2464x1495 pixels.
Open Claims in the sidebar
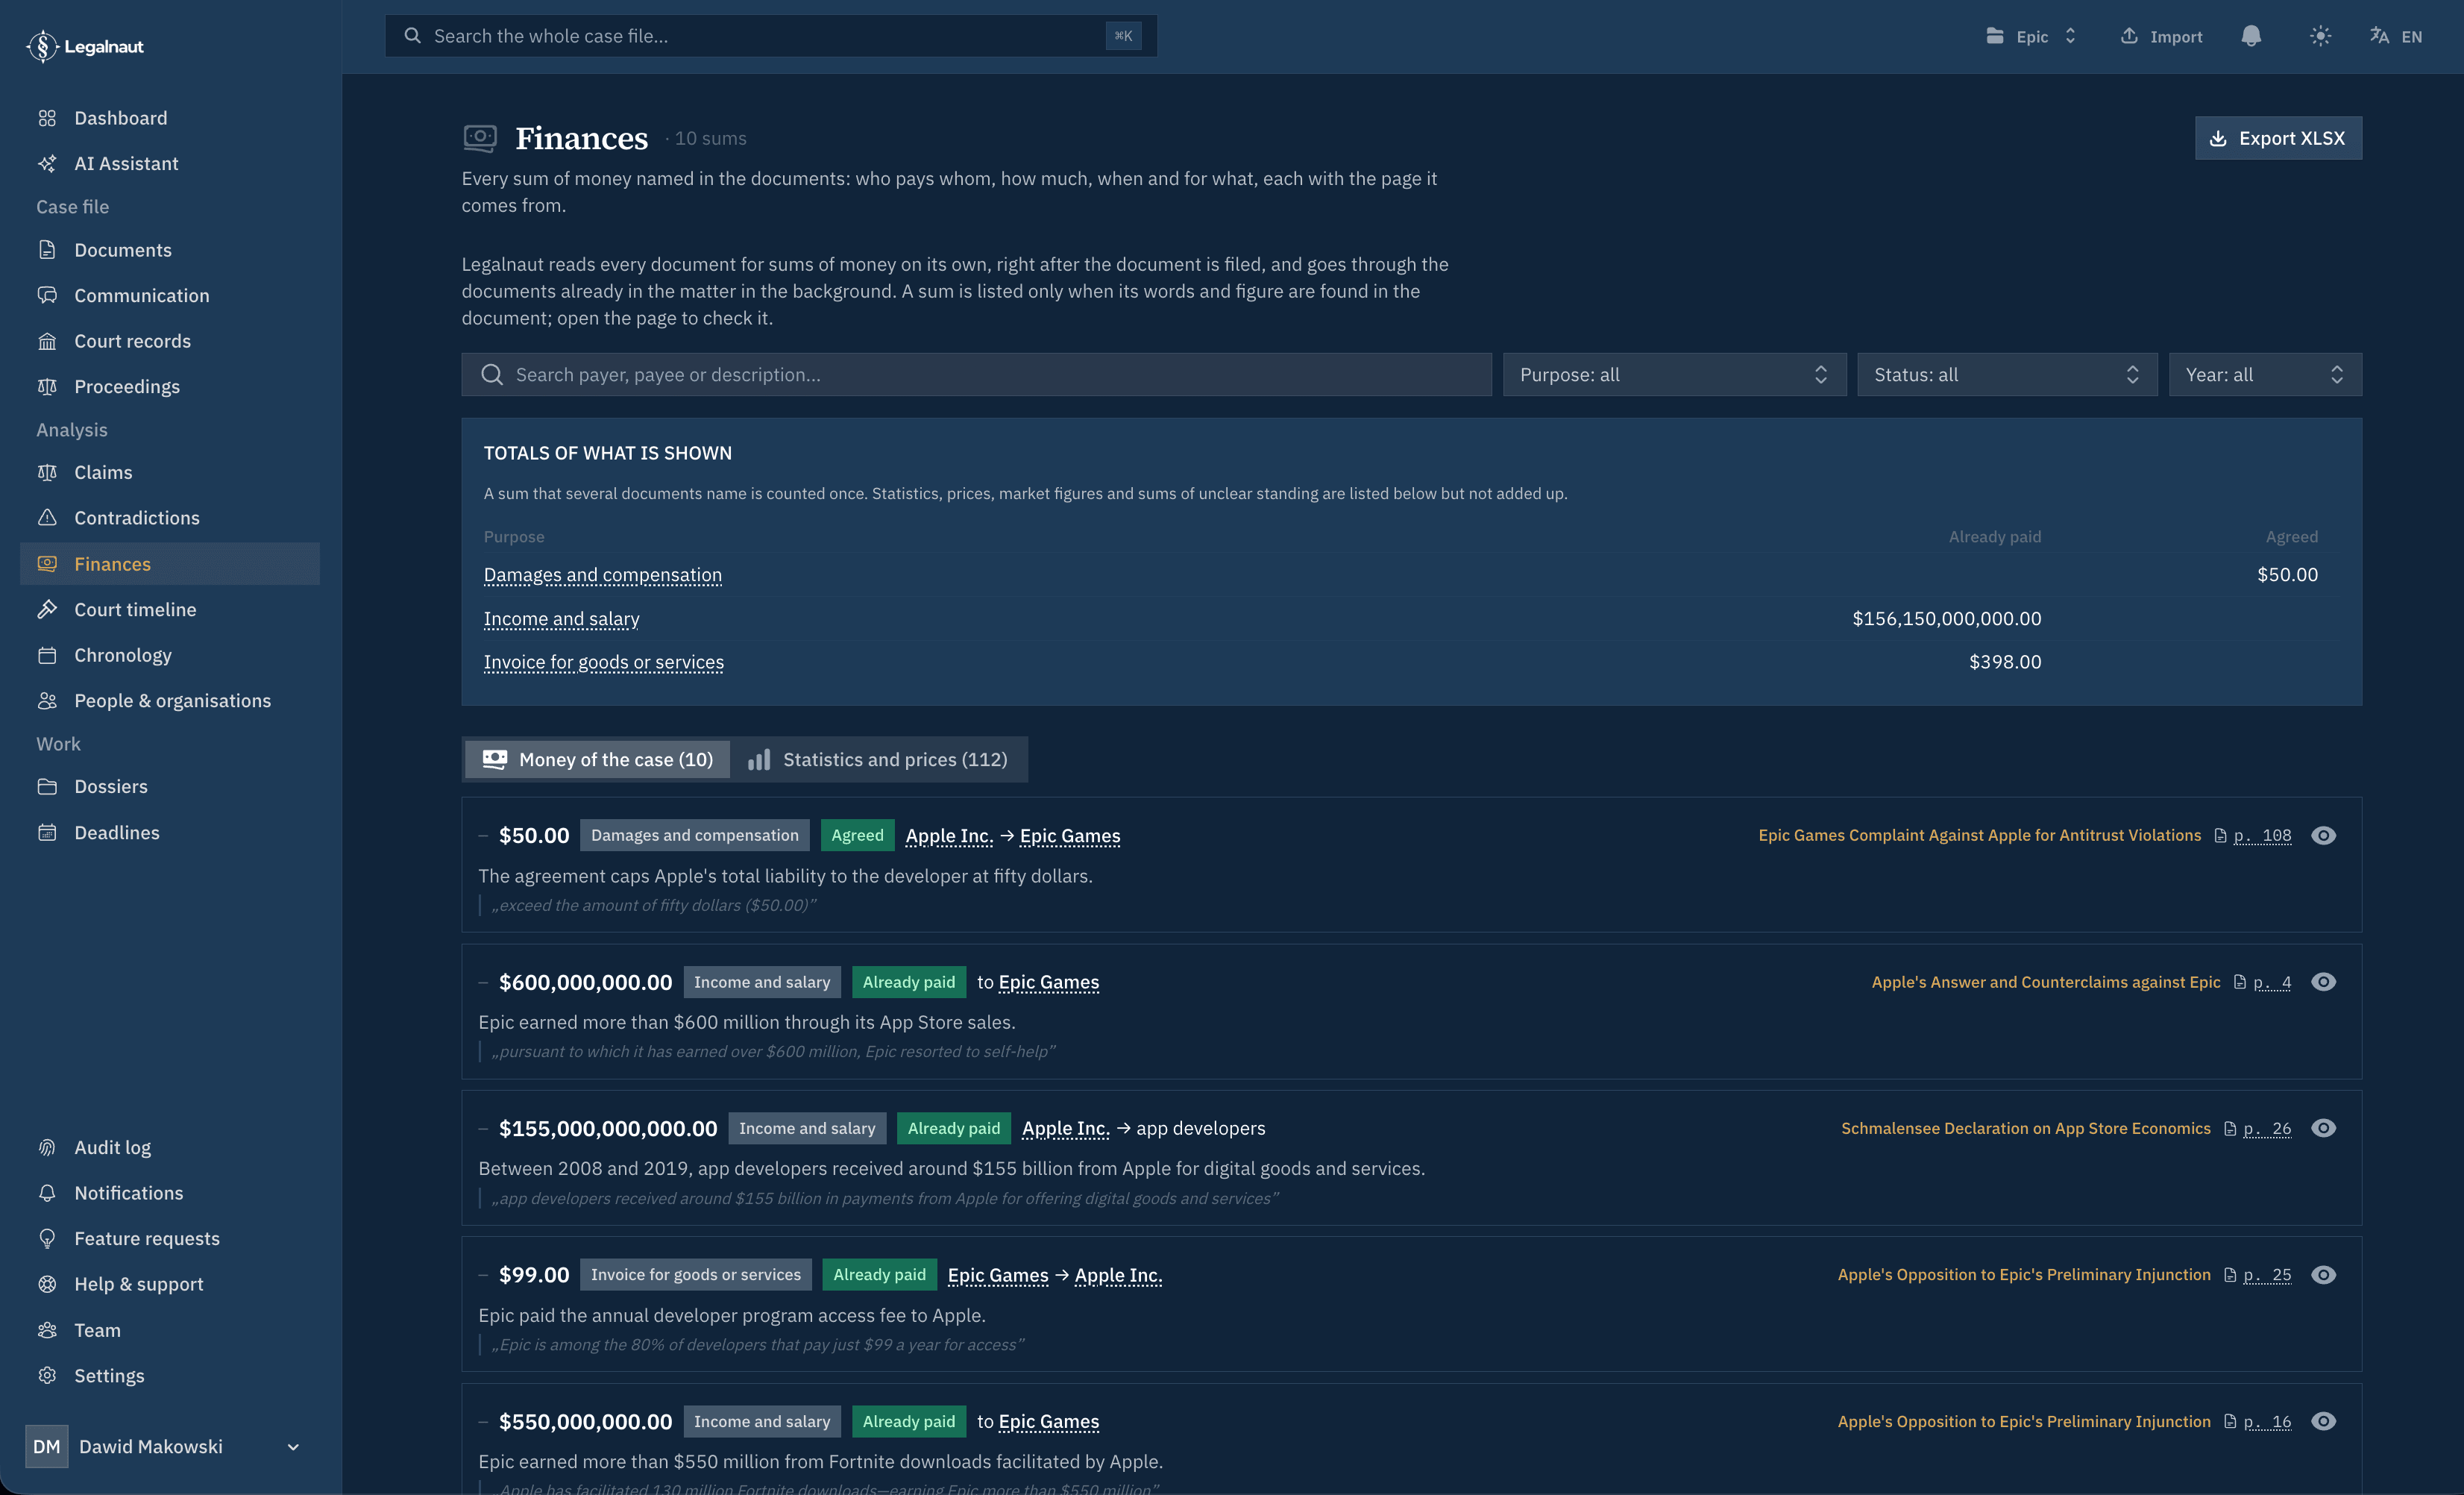170,472
